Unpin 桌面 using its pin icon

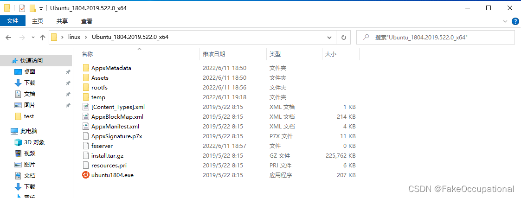pyautogui.click(x=68, y=72)
